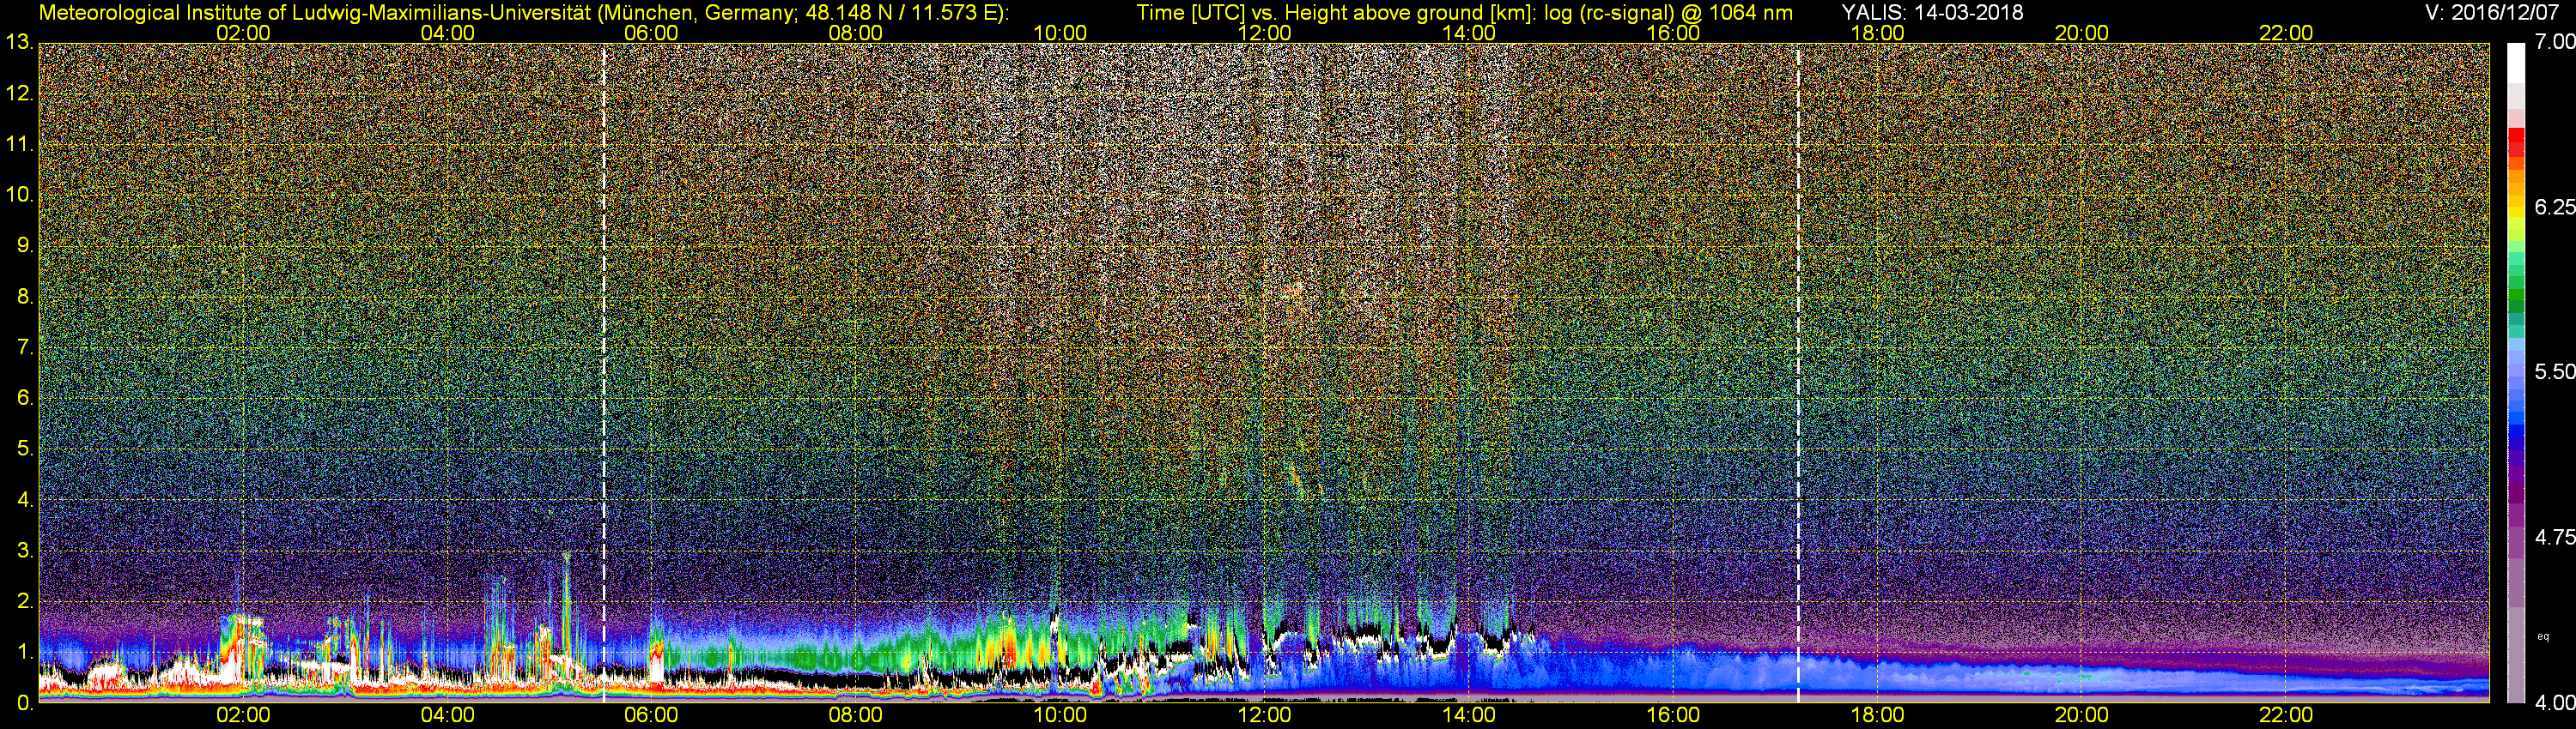Click the 4 km height axis label
The image size is (2576, 729).
(25, 499)
